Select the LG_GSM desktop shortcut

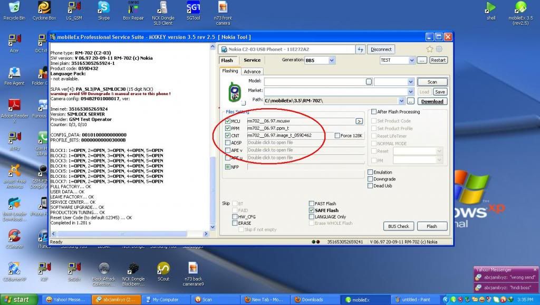pyautogui.click(x=74, y=11)
